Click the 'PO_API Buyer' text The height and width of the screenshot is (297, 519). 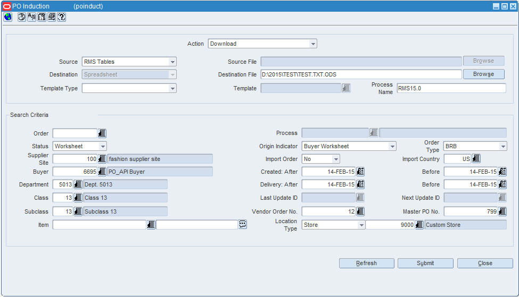127,172
